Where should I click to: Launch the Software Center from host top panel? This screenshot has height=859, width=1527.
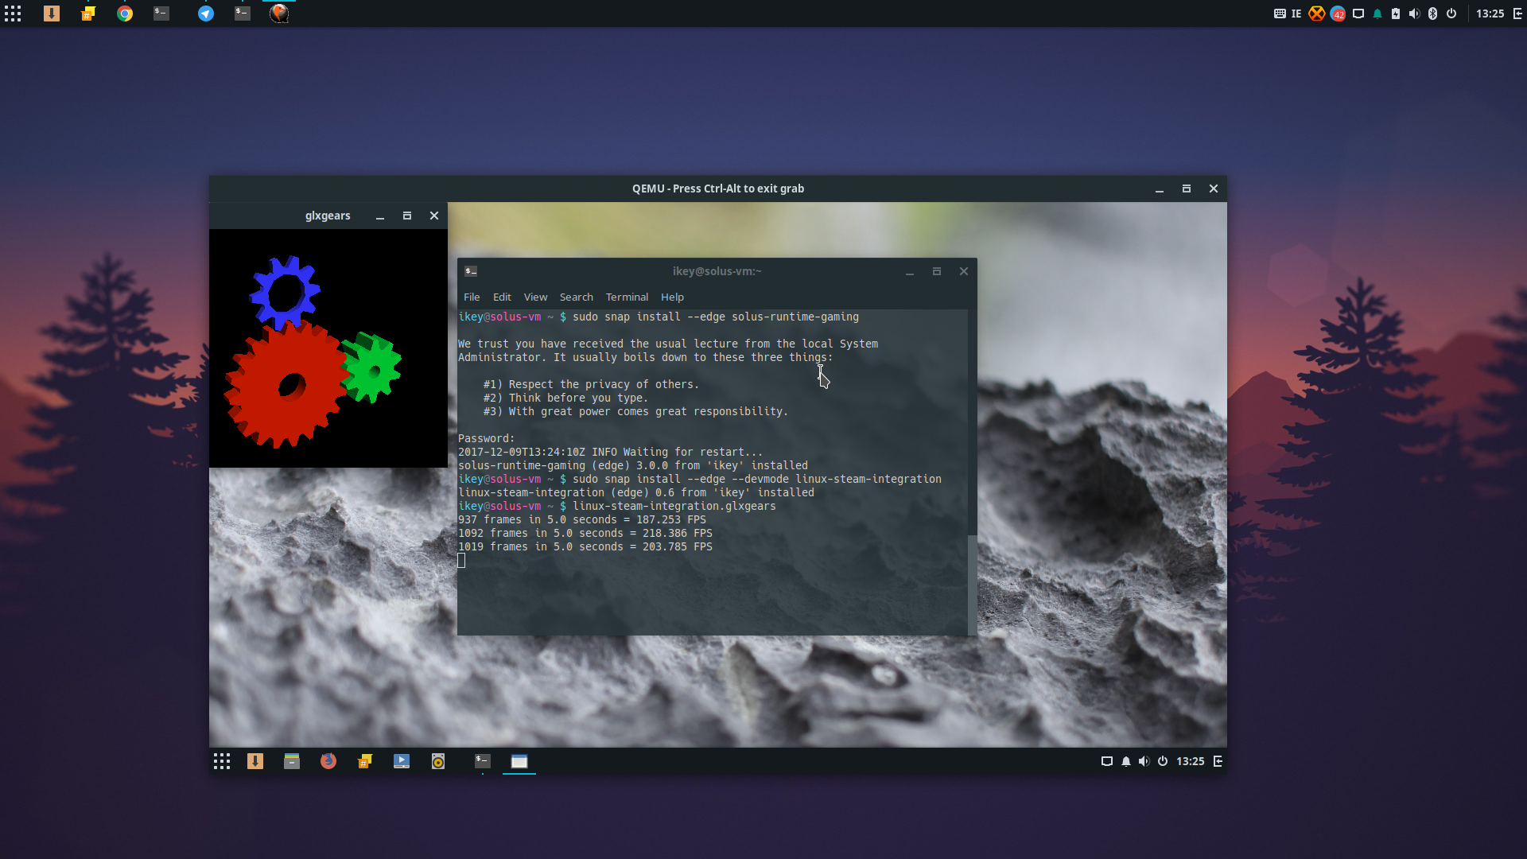point(52,14)
